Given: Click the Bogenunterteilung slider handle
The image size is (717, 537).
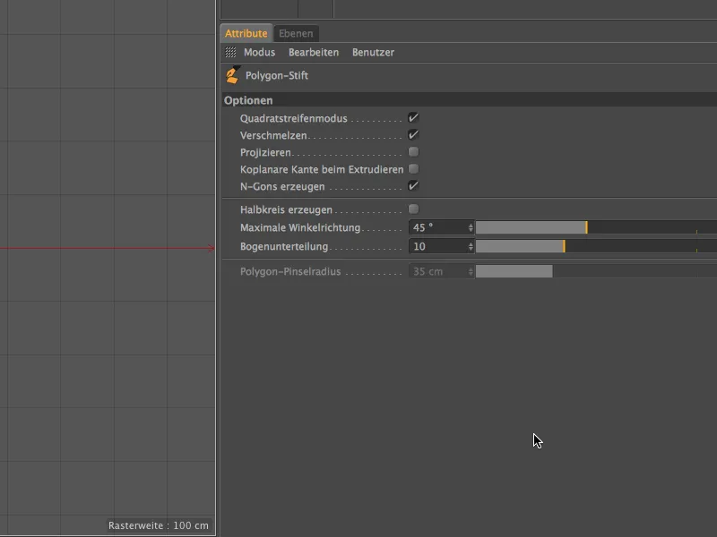Looking at the screenshot, I should (564, 244).
